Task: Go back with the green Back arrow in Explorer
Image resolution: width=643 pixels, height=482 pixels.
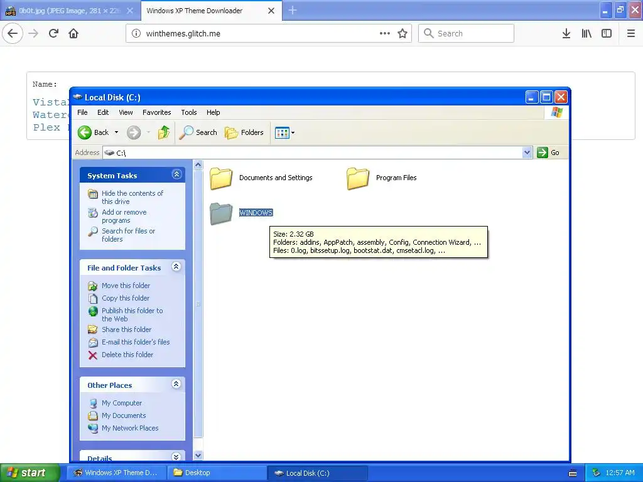Action: 85,132
